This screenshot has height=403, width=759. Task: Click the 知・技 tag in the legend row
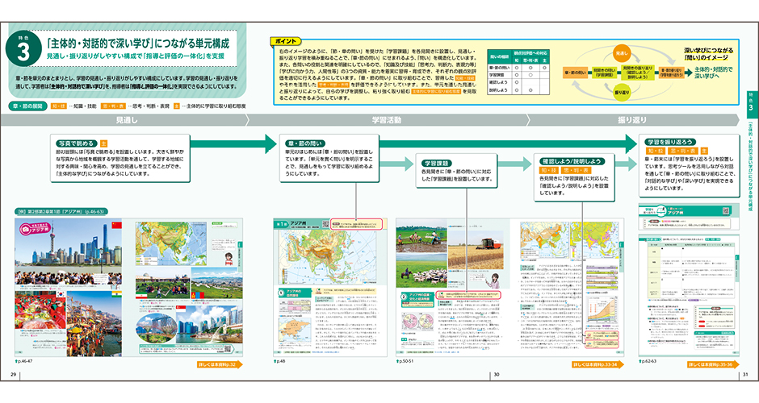coord(59,106)
